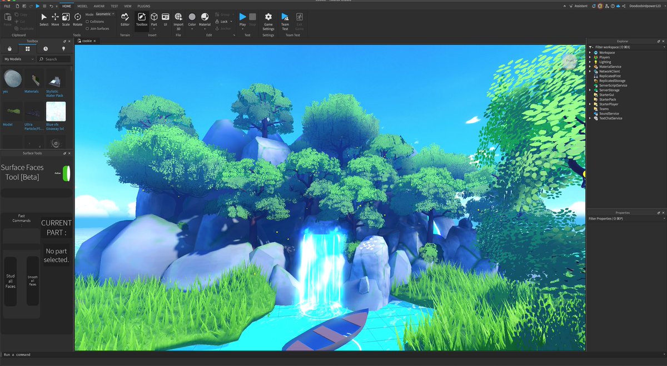Open the Toolbox Creations (lightbulb) tab

(x=63, y=49)
